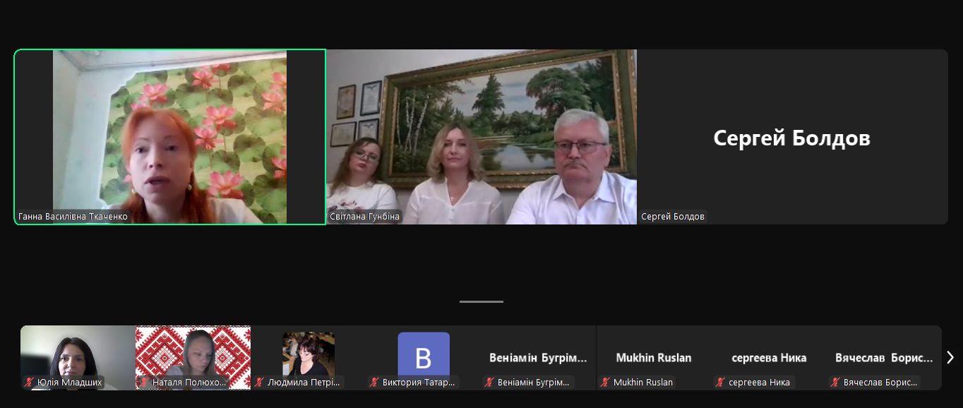Select Наталя Полюхо video thumbnail
This screenshot has width=963, height=408.
[x=193, y=358]
